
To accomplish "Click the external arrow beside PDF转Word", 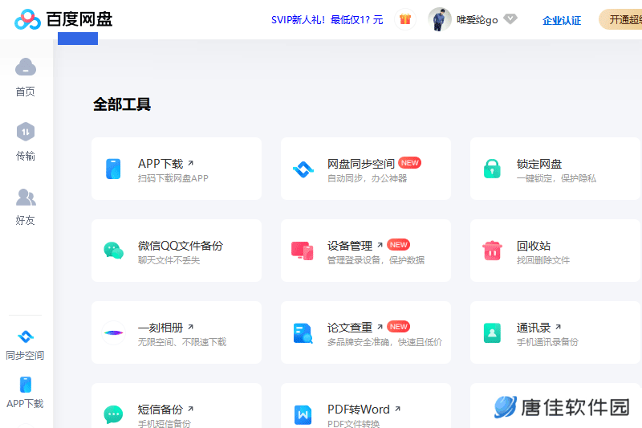I will tap(397, 410).
